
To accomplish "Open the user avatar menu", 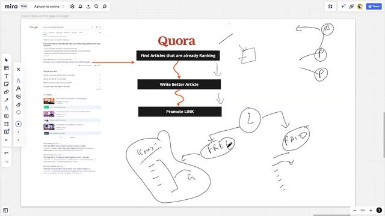I will pyautogui.click(x=360, y=7).
